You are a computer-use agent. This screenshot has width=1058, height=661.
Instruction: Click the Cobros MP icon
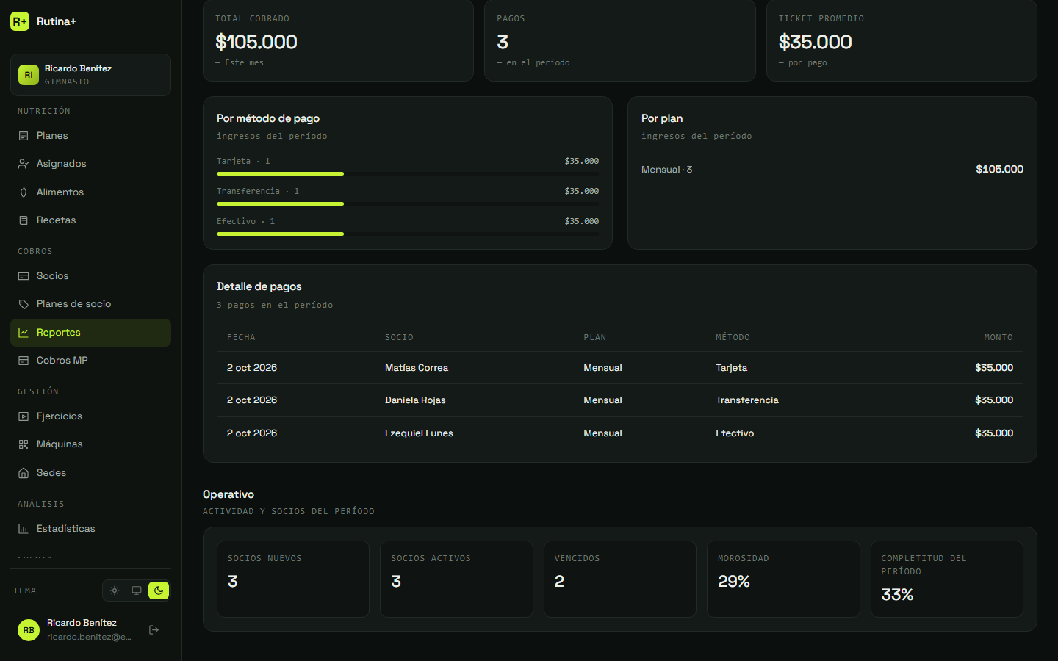click(x=24, y=361)
